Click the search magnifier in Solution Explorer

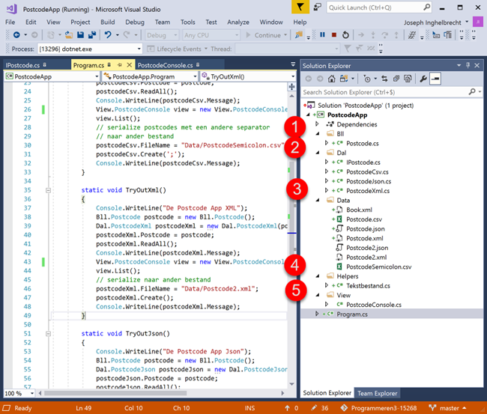[x=472, y=92]
